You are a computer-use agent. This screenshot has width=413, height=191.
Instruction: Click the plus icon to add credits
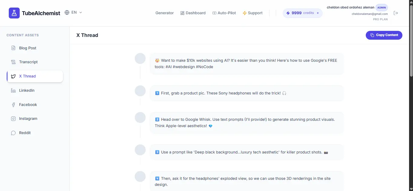(x=318, y=13)
